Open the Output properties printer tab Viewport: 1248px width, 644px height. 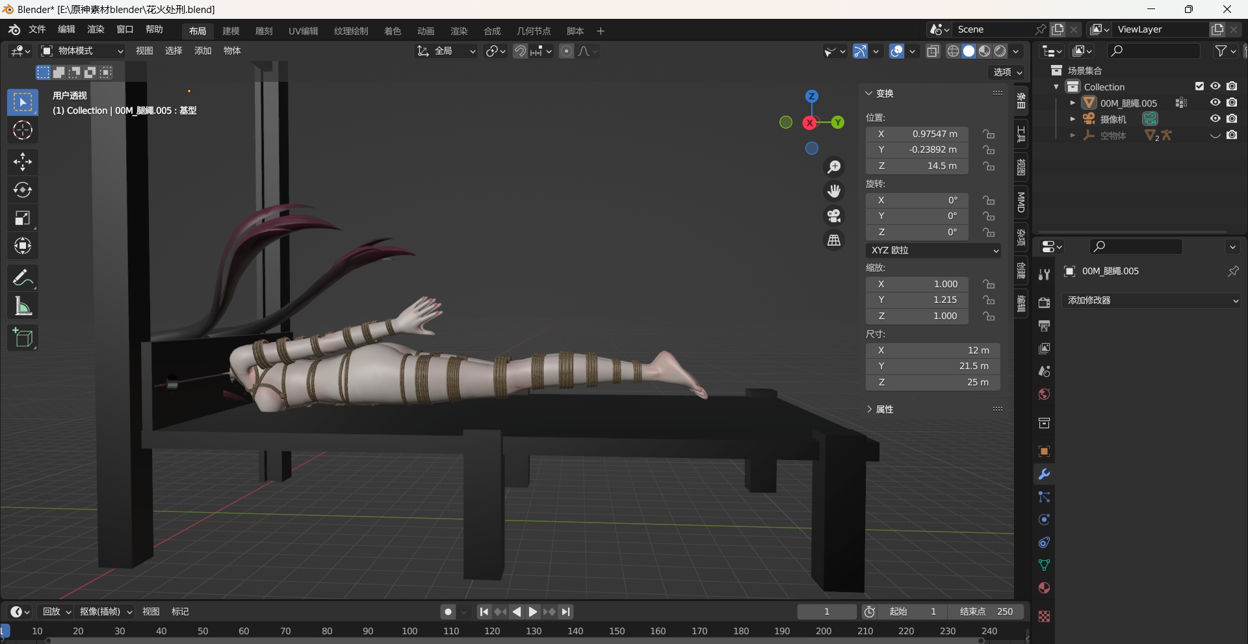[1044, 326]
